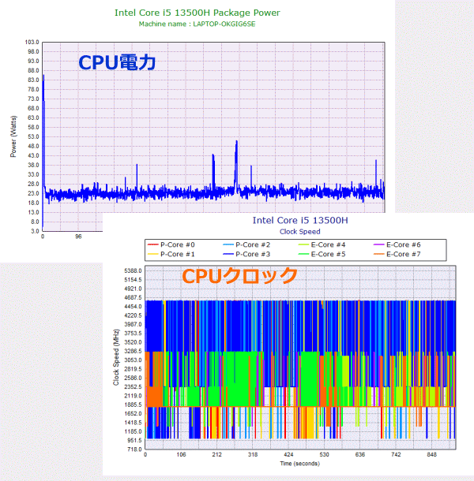
Task: Click the Clock Speed (MHz) axis label
Action: click(x=116, y=357)
